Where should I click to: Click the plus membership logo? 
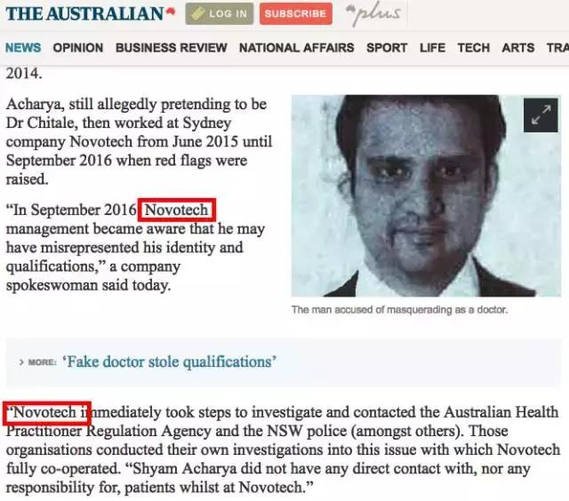pyautogui.click(x=373, y=14)
